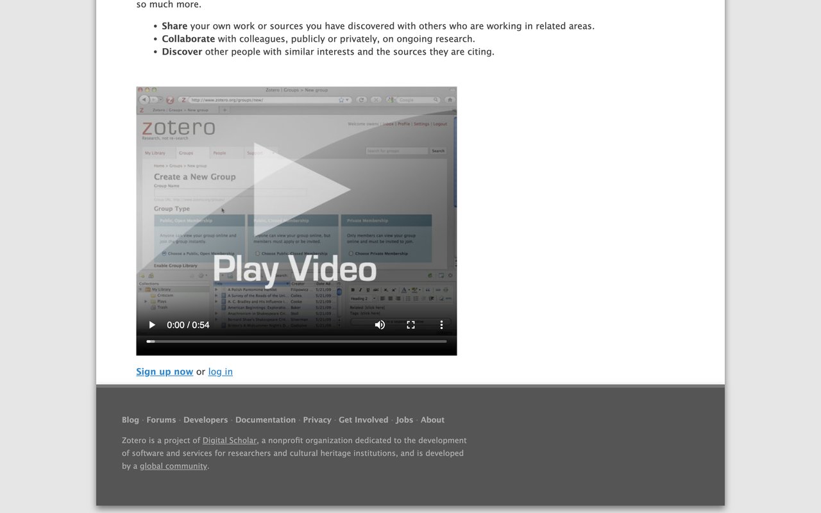
Task: Visit the About footer link
Action: (x=433, y=420)
